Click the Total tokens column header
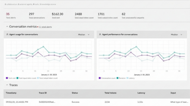 (x=110, y=93)
